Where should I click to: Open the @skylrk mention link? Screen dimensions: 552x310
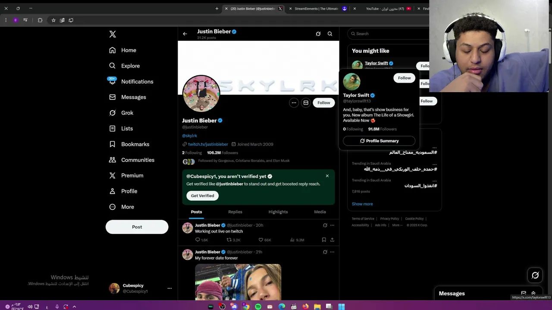coord(189,136)
